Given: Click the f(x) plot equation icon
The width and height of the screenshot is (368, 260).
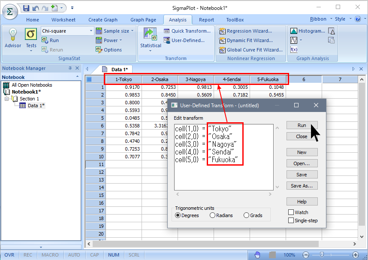Looking at the screenshot, I should click(294, 50).
